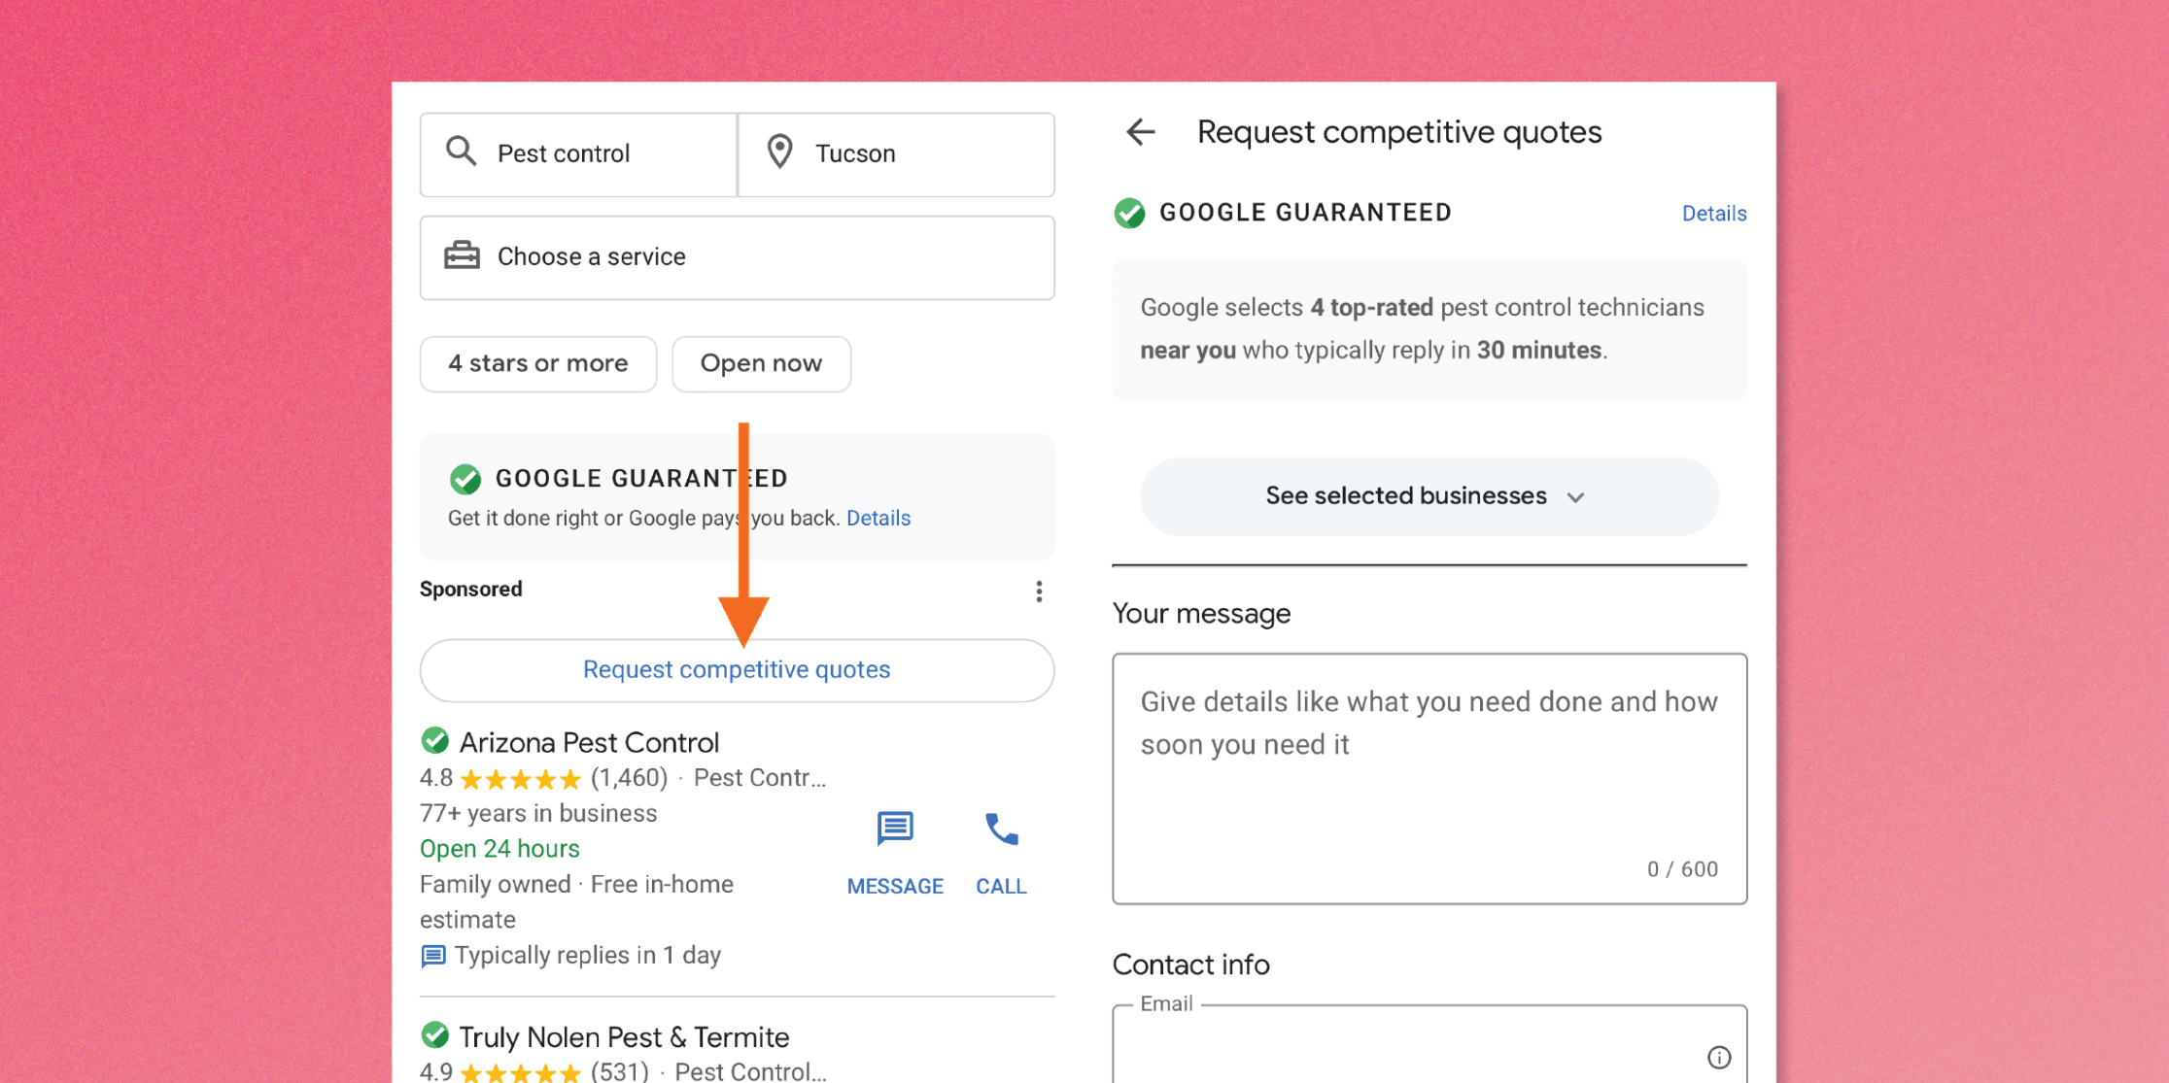The image size is (2169, 1083).
Task: Click the Call icon for Arizona Pest Control
Action: (x=1001, y=829)
